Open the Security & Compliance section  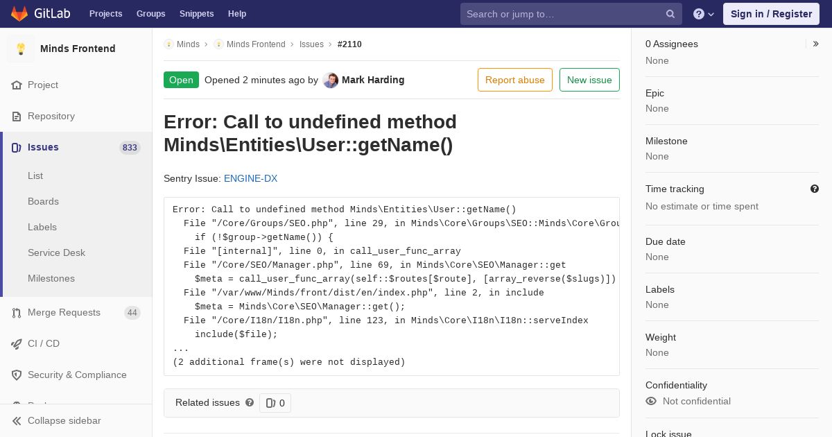76,375
